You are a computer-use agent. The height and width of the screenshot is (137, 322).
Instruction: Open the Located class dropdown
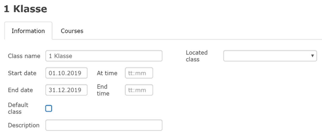pyautogui.click(x=270, y=56)
